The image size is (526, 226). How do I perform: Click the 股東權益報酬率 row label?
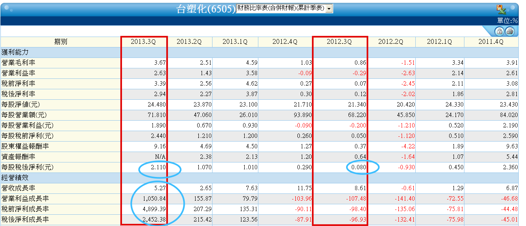25,146
